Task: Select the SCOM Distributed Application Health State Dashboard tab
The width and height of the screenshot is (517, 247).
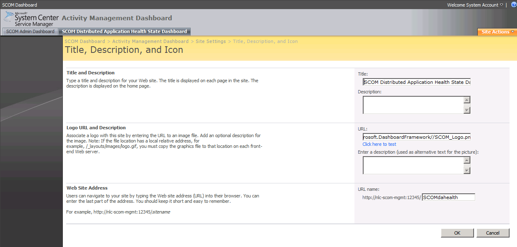Action: [x=124, y=31]
